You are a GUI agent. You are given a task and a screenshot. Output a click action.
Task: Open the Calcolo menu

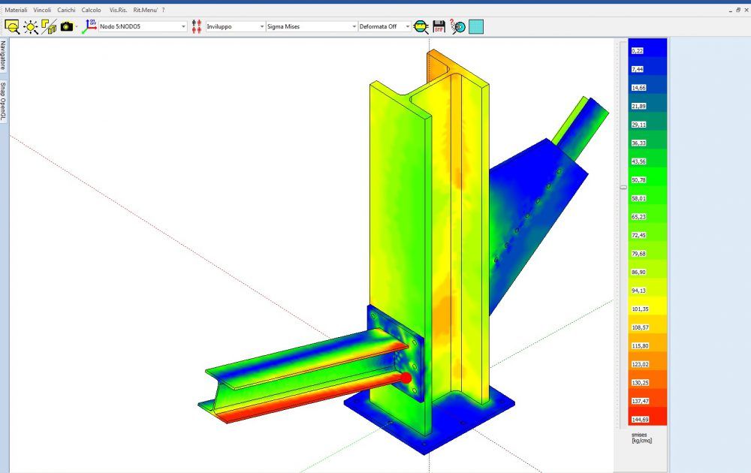(91, 11)
